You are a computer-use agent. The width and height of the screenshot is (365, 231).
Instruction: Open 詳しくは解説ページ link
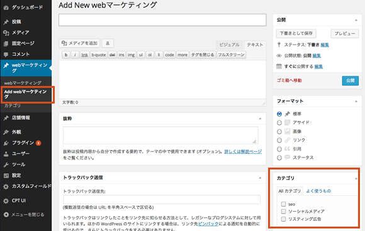pyautogui.click(x=243, y=152)
